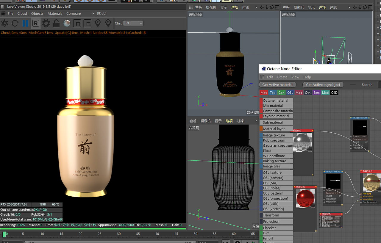Click the Get Active tag/object button
Screen dimensions: 381x243
[x=323, y=85]
